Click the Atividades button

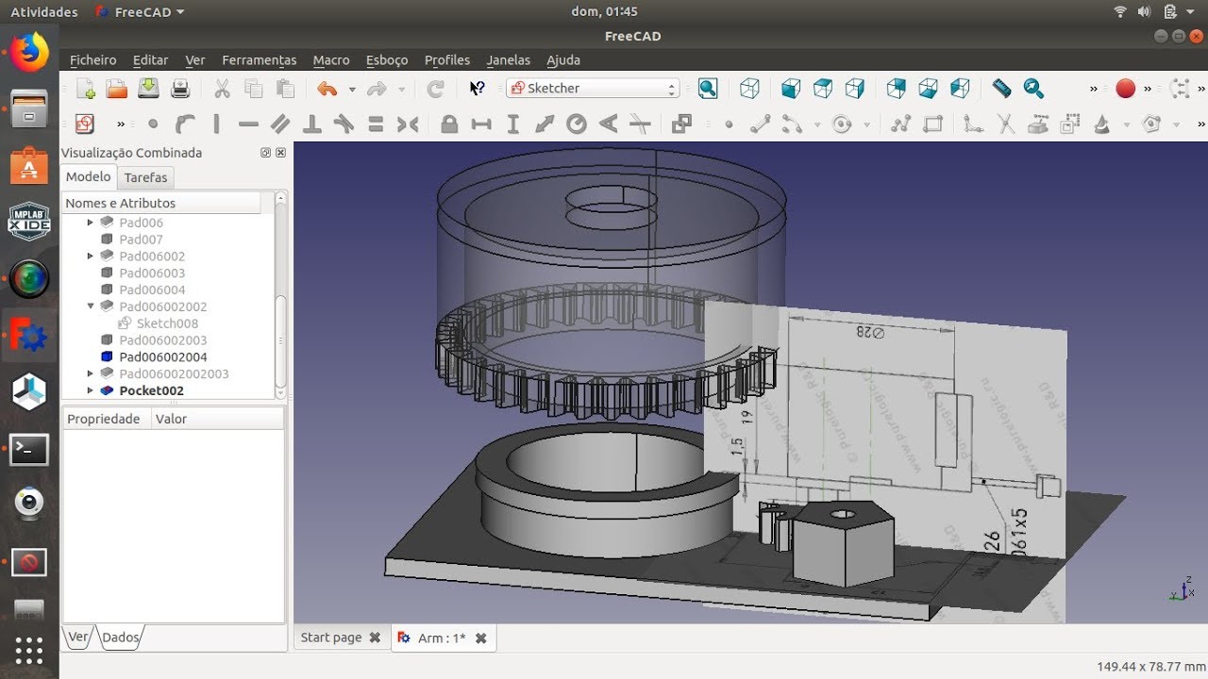44,11
